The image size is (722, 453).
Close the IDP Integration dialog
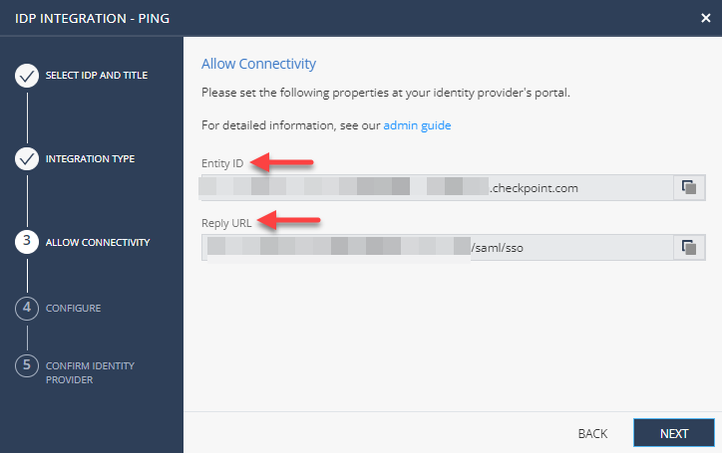tap(706, 17)
